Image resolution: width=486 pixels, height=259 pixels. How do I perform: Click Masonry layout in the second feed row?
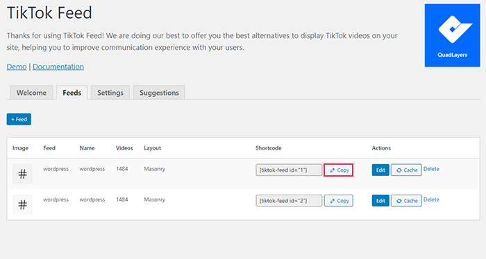154,199
